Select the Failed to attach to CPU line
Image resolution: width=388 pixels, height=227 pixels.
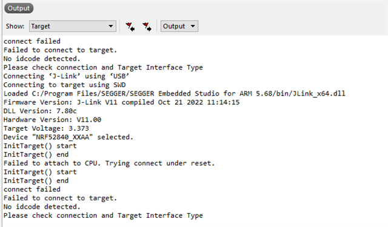[x=109, y=163]
